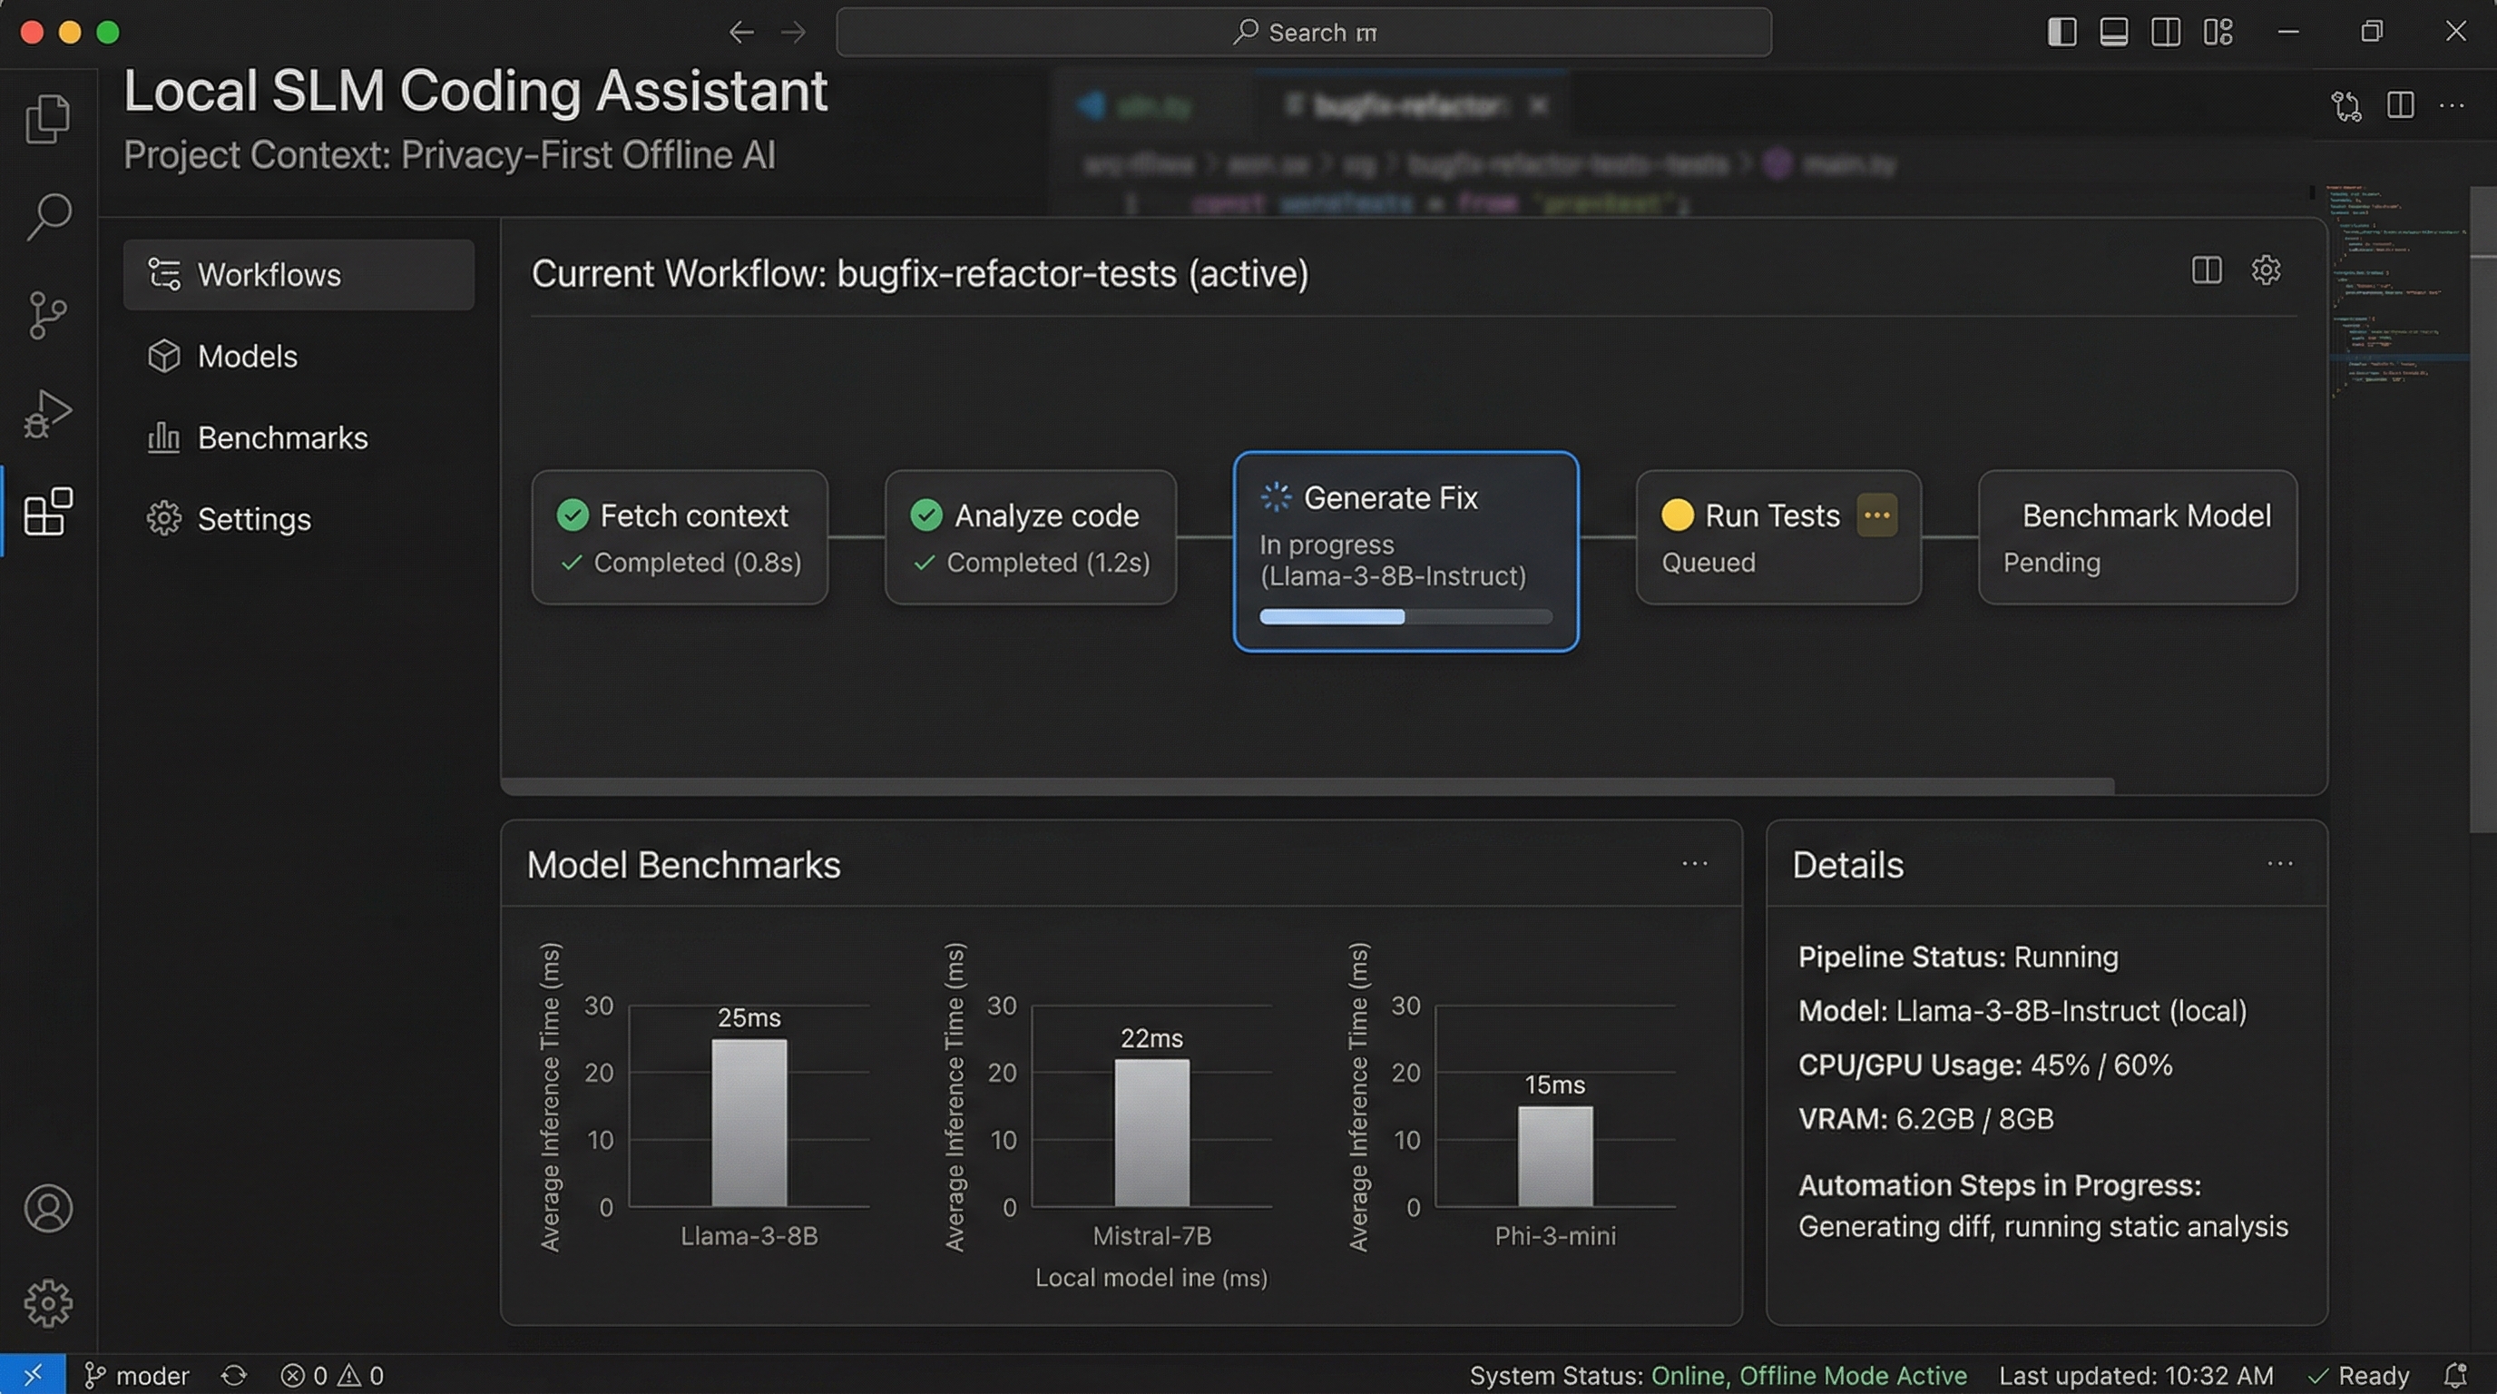Open the workflow settings gear beside Current Workflow
Image resolution: width=2497 pixels, height=1394 pixels.
(x=2266, y=270)
